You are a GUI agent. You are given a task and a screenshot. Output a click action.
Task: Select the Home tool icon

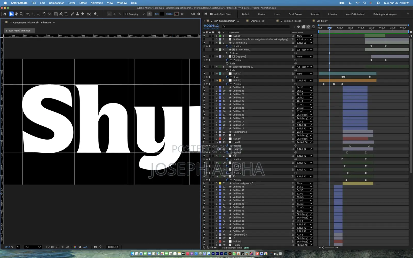coord(5,14)
